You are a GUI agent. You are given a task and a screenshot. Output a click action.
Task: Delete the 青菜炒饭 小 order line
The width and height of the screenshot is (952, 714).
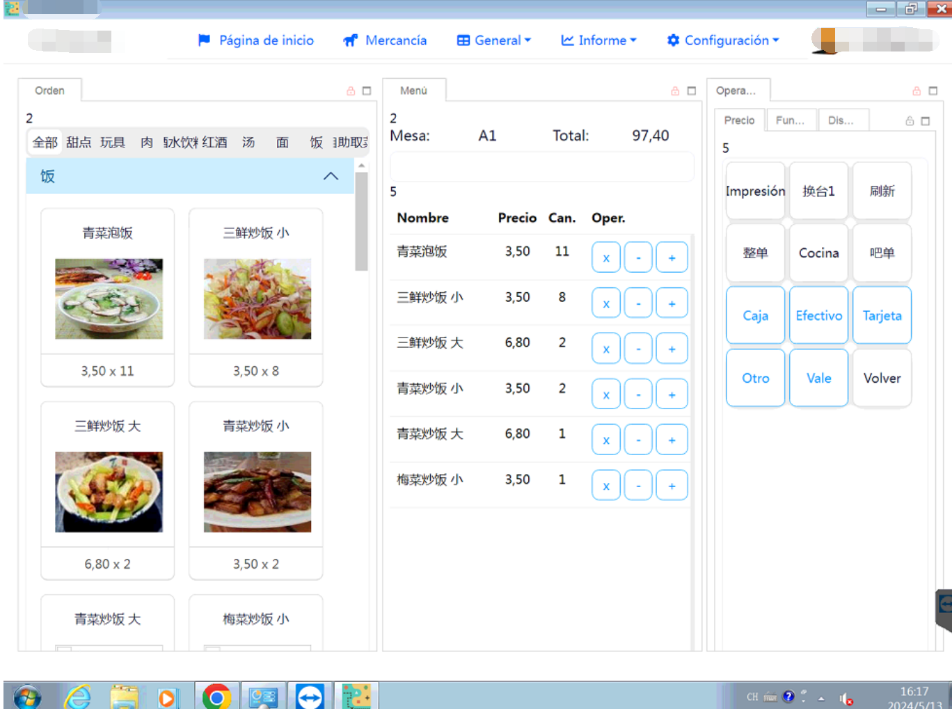coord(606,395)
